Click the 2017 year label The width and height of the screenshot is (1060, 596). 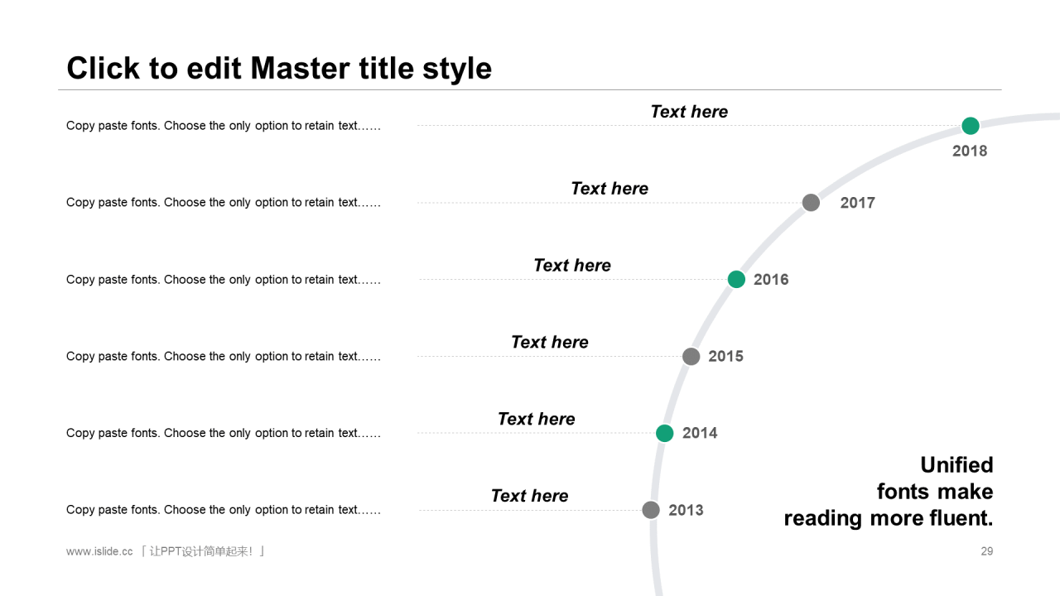(x=857, y=203)
